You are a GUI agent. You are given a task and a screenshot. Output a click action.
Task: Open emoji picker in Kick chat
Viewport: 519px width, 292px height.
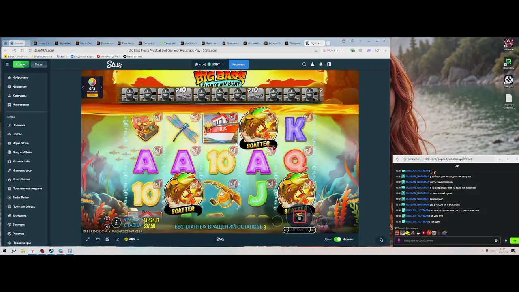496,240
